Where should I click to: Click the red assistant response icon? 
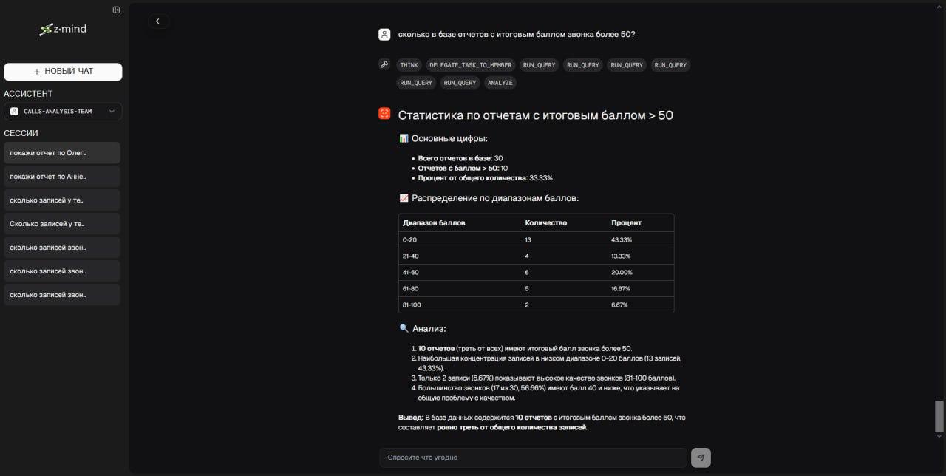384,113
